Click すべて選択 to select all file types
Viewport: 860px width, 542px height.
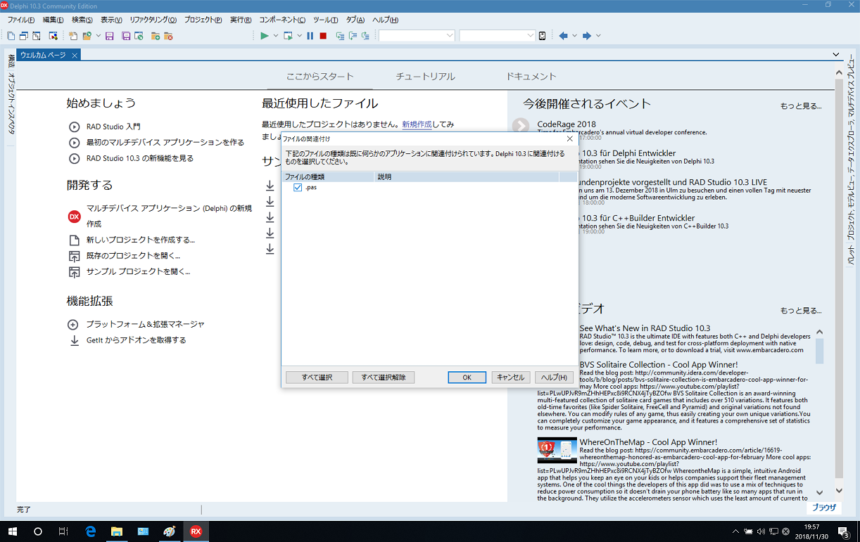pyautogui.click(x=316, y=377)
